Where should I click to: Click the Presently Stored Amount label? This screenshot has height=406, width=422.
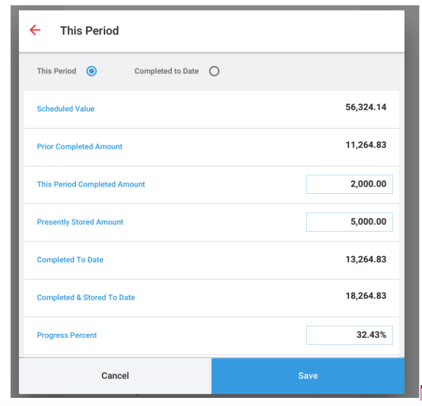point(80,222)
